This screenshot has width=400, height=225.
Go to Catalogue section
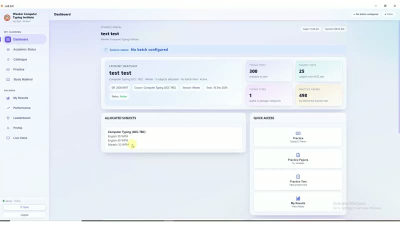(x=24, y=59)
